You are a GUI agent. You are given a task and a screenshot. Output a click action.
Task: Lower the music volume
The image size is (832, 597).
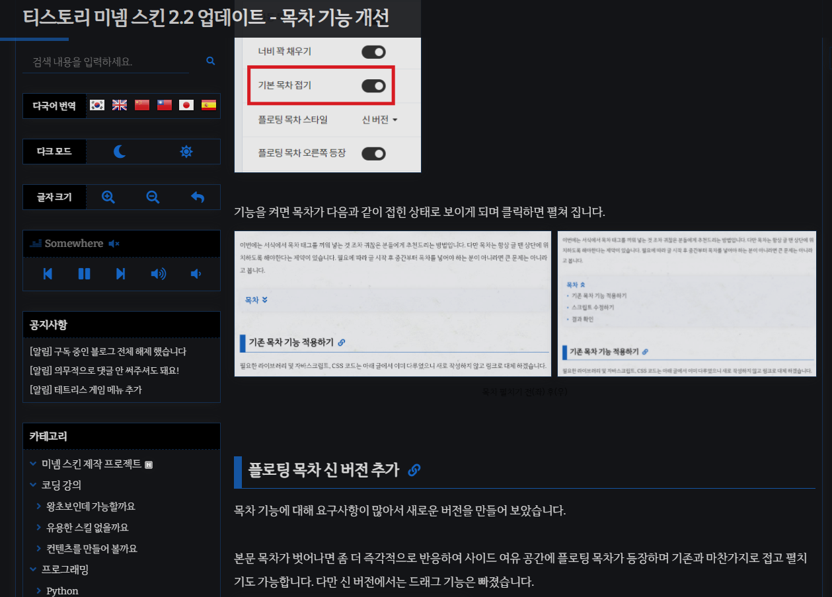196,273
